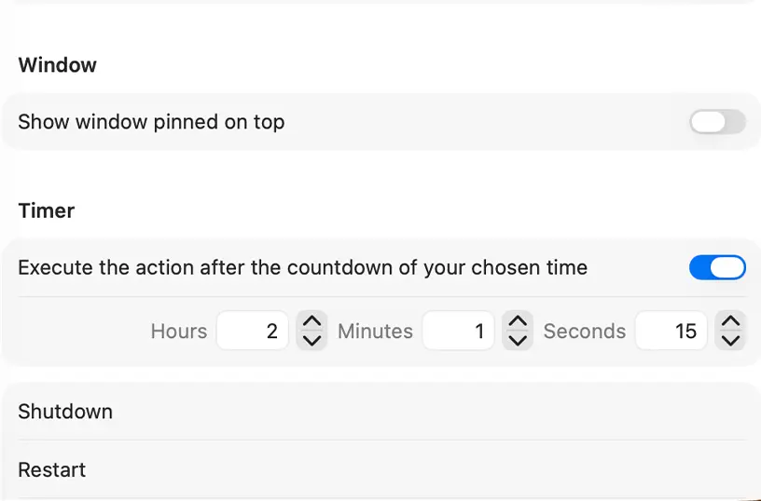
Task: Click the Timer section heading
Action: pyautogui.click(x=47, y=210)
